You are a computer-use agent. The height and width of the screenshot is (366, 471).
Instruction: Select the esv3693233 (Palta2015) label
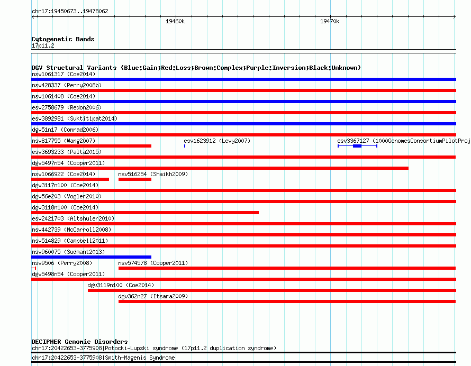(67, 152)
